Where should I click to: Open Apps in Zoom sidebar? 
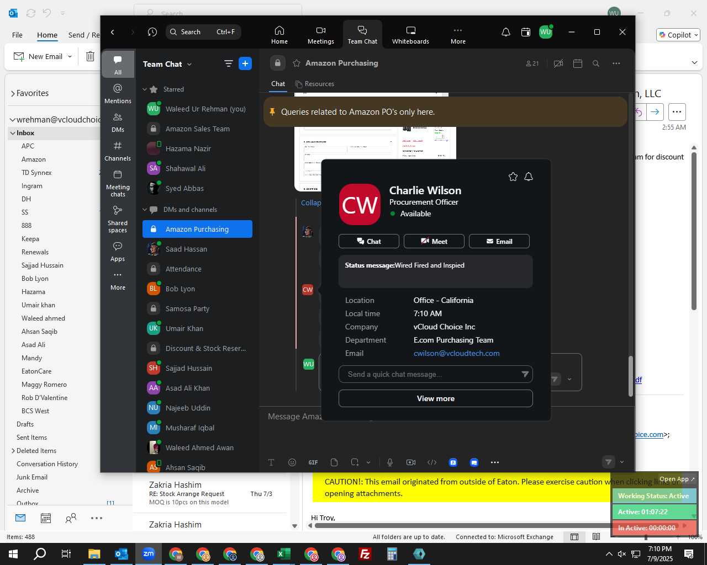tap(118, 251)
